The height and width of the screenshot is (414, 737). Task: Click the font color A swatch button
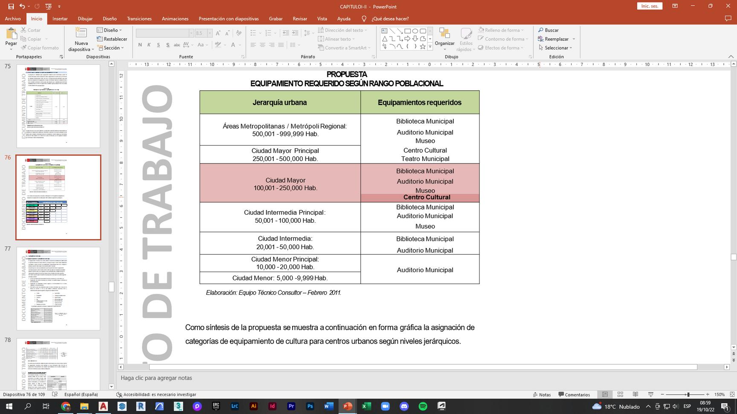click(x=233, y=45)
